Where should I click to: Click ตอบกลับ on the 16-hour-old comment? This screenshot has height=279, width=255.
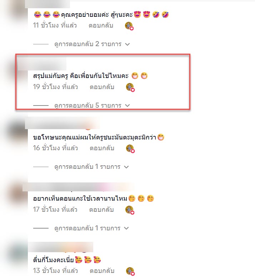[x=102, y=148]
